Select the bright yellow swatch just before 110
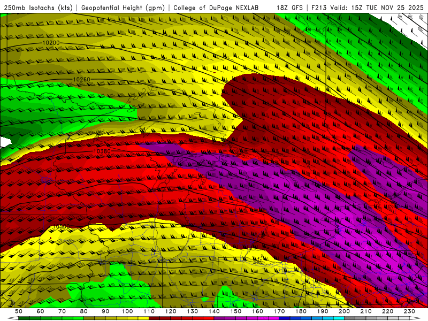The height and width of the screenshot is (321, 428). 143,318
